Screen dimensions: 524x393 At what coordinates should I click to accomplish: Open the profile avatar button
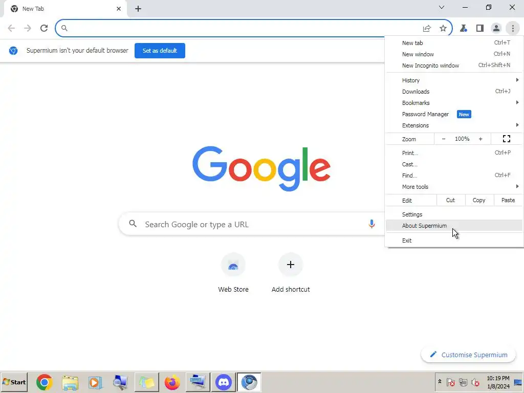[496, 29]
